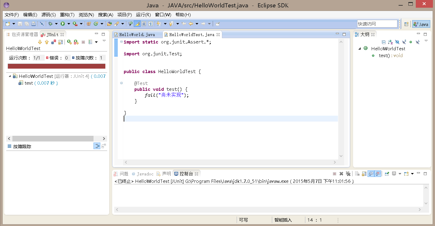Open 运行(R) menu
The width and height of the screenshot is (435, 226).
click(x=143, y=14)
